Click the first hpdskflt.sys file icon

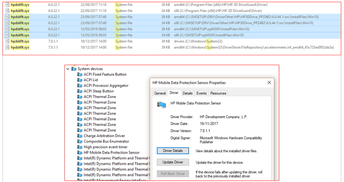pyautogui.click(x=8, y=4)
